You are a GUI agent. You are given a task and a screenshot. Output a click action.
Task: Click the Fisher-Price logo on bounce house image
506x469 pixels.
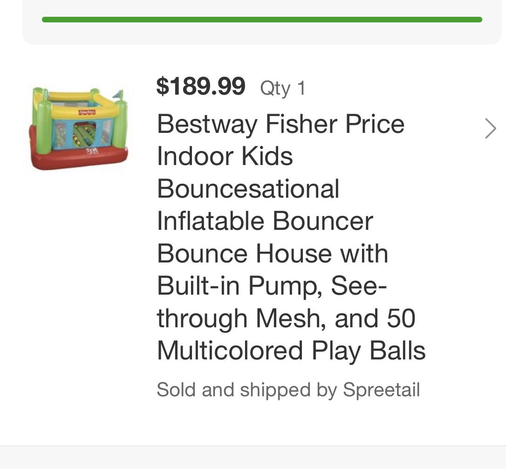pyautogui.click(x=87, y=112)
